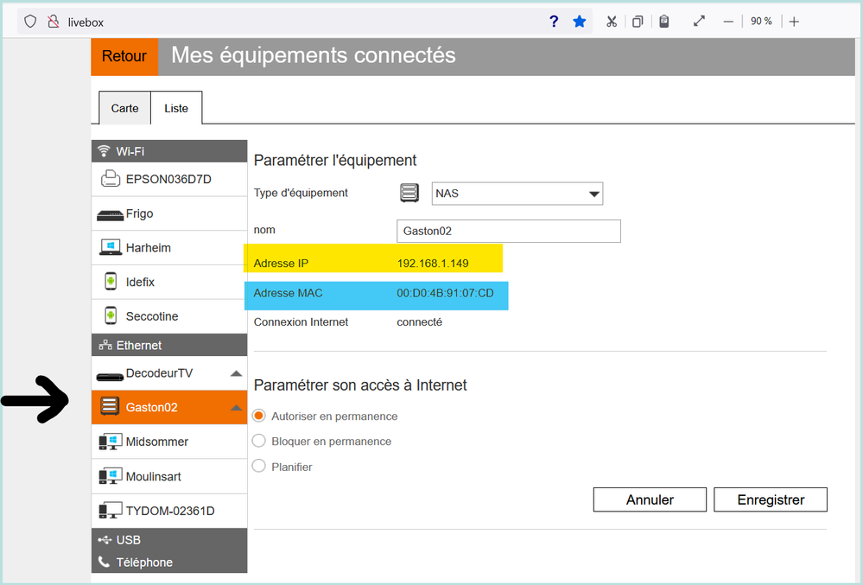Click the nom field containing Gaston02
The width and height of the screenshot is (863, 585).
pyautogui.click(x=508, y=232)
